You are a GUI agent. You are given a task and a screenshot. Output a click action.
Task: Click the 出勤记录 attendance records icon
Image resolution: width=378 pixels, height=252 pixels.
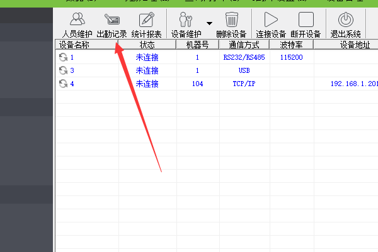(x=112, y=24)
